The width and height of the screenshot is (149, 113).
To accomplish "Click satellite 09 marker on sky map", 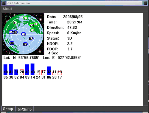I will click(x=25, y=44).
